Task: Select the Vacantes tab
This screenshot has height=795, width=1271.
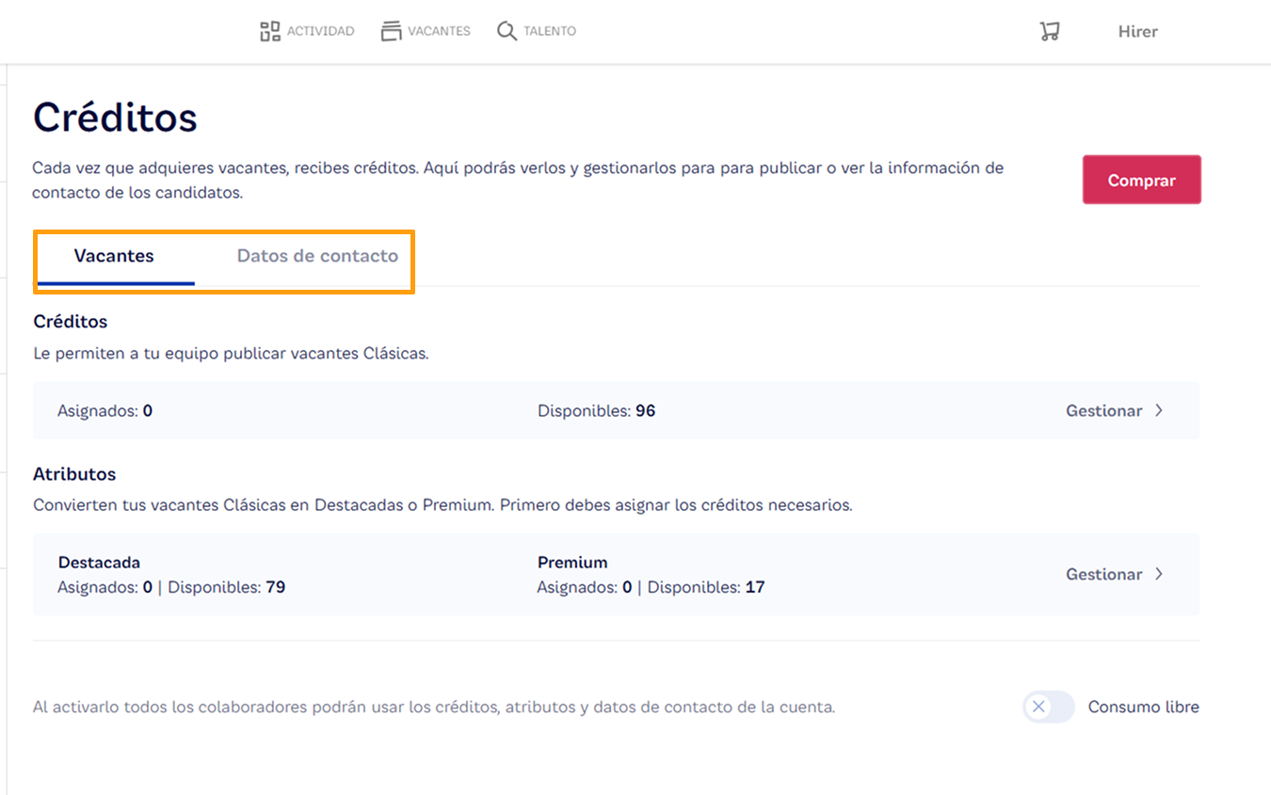Action: [x=114, y=255]
